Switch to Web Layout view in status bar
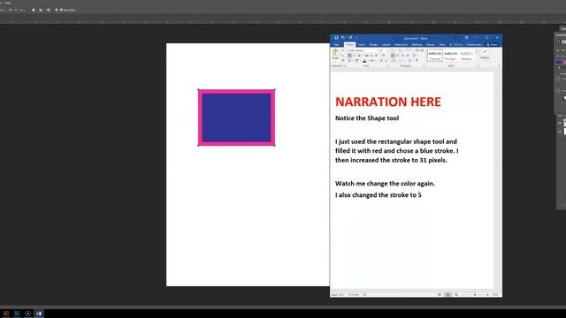The image size is (566, 318). (x=456, y=294)
